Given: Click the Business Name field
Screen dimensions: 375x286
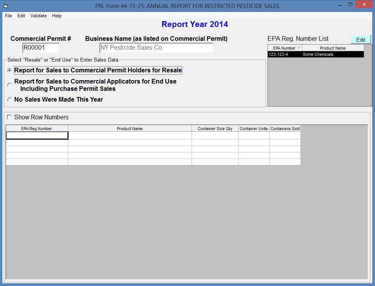Looking at the screenshot, I should pos(156,48).
